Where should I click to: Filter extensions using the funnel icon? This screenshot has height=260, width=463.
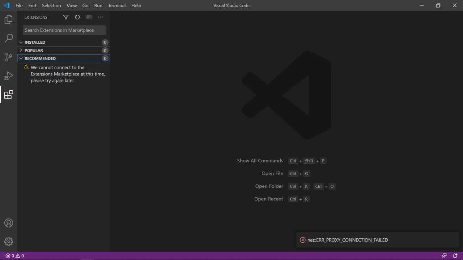point(66,17)
